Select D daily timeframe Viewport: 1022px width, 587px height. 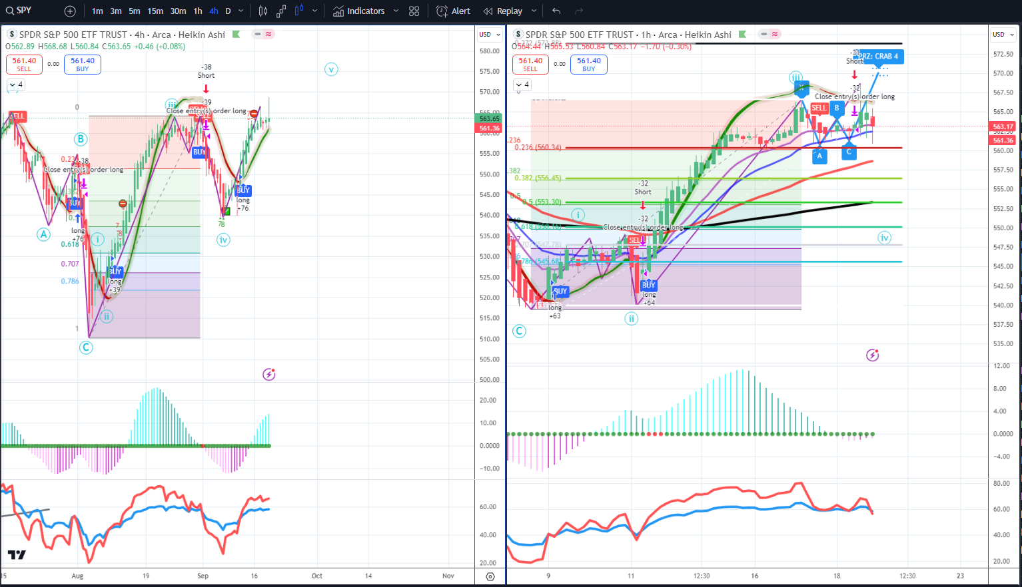point(228,11)
